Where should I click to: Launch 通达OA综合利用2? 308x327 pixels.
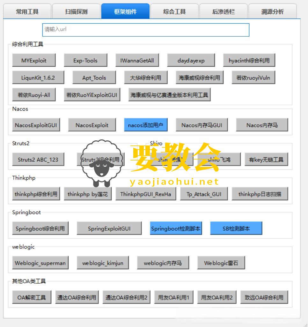(127, 297)
